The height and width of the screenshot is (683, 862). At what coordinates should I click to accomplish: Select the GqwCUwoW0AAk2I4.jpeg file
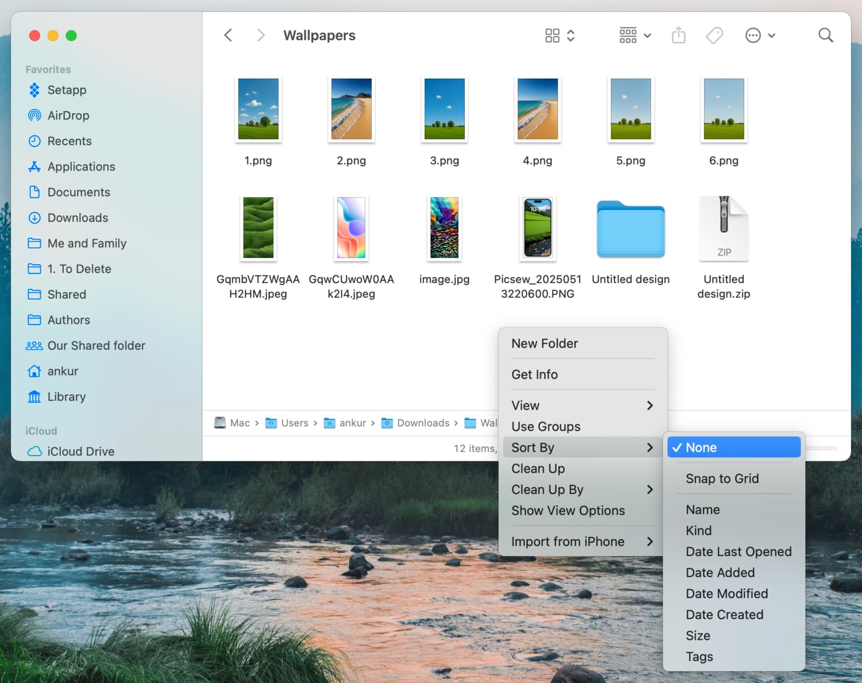pyautogui.click(x=351, y=227)
